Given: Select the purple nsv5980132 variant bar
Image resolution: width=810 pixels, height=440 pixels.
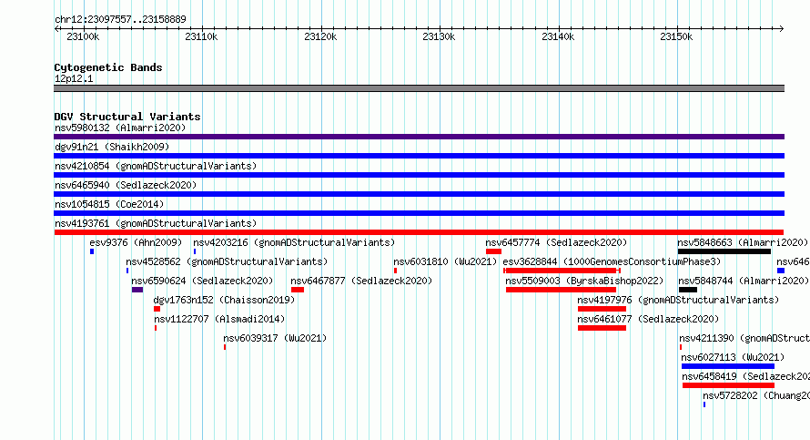Looking at the screenshot, I should click(419, 137).
